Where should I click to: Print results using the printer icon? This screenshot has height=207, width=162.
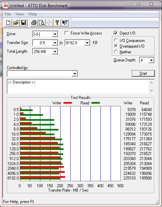(x=34, y=22)
